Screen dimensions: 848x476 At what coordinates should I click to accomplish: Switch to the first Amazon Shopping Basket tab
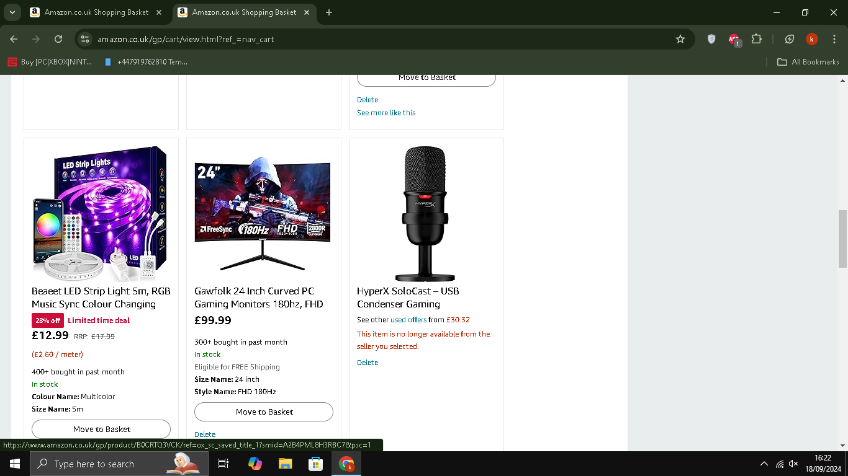click(x=96, y=12)
